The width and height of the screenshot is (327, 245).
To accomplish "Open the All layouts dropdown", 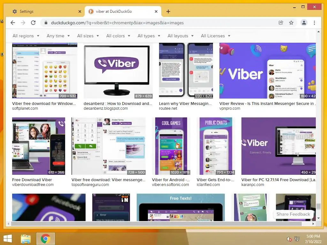I will tap(181, 36).
